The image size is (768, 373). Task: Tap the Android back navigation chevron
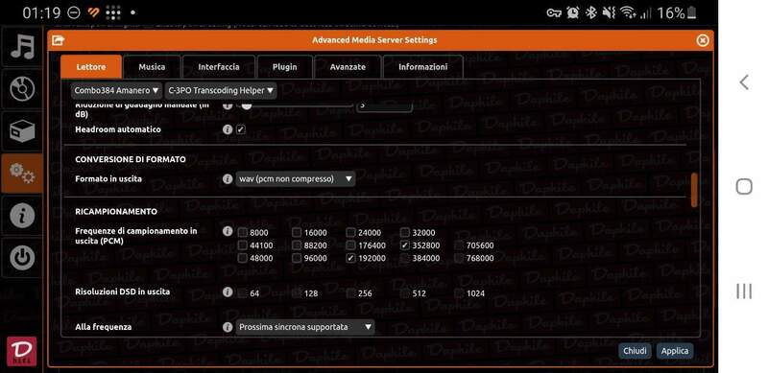point(744,82)
